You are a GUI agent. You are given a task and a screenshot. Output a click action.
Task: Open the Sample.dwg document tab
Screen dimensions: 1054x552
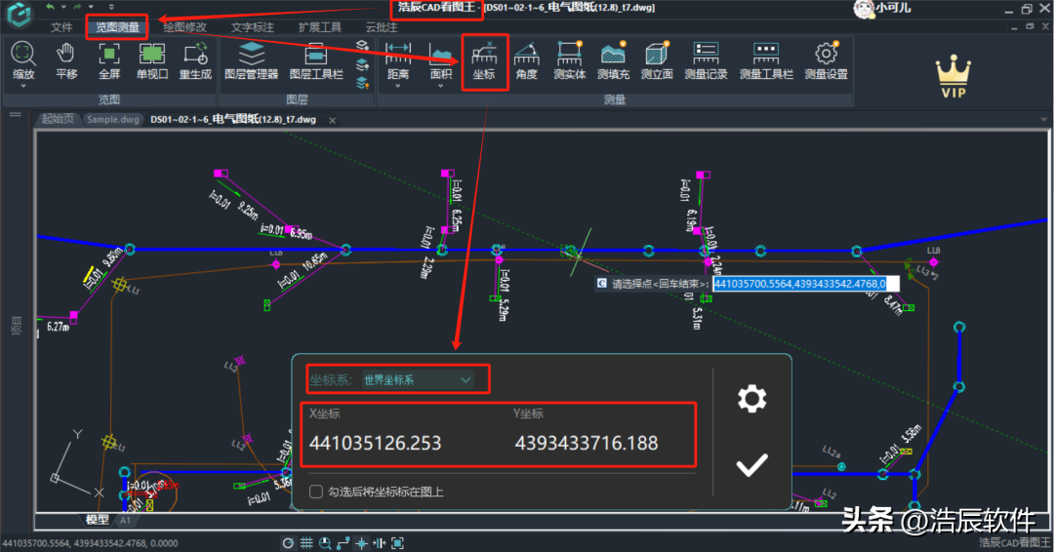tap(113, 120)
